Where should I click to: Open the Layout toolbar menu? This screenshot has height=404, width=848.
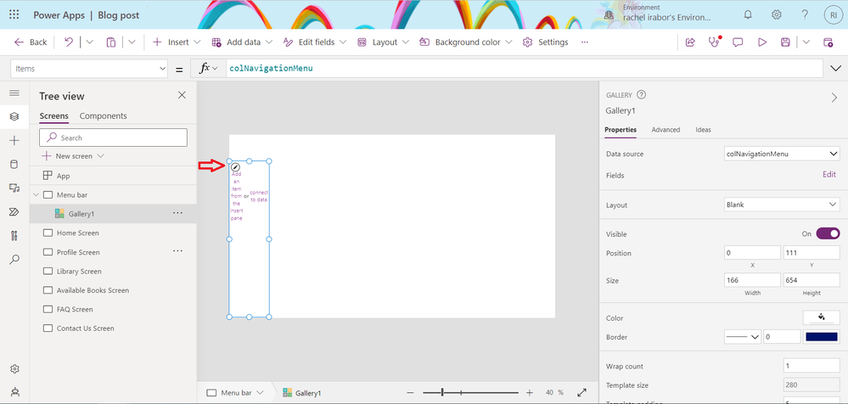click(383, 42)
